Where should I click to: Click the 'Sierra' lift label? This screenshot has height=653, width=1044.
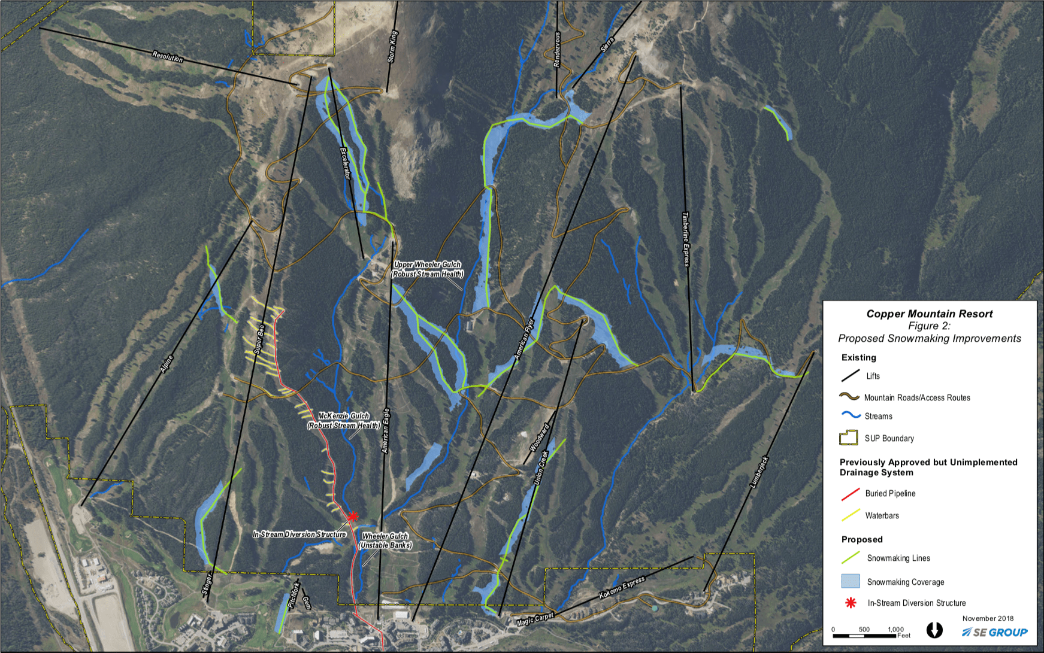[607, 44]
